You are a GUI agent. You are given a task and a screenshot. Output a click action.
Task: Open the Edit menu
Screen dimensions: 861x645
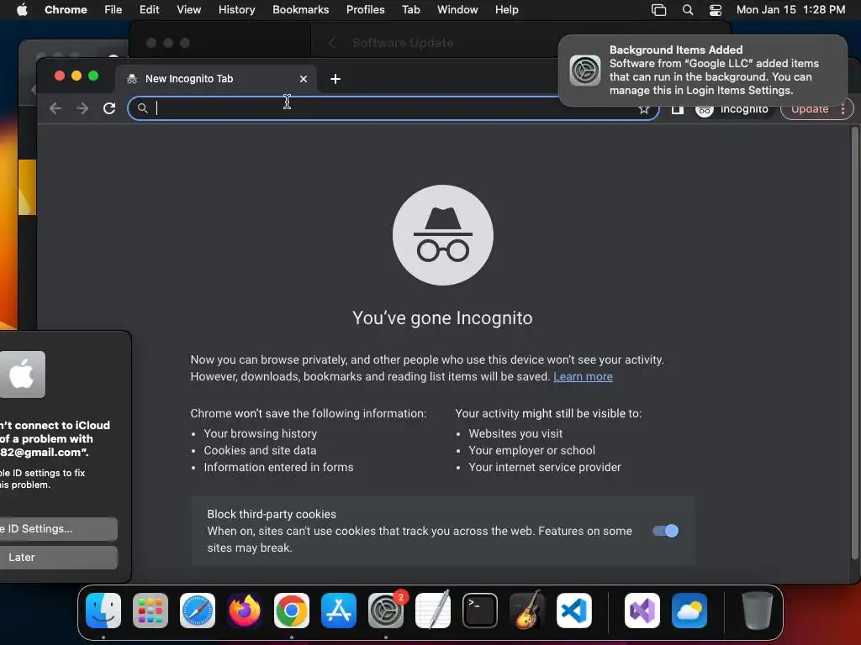149,10
